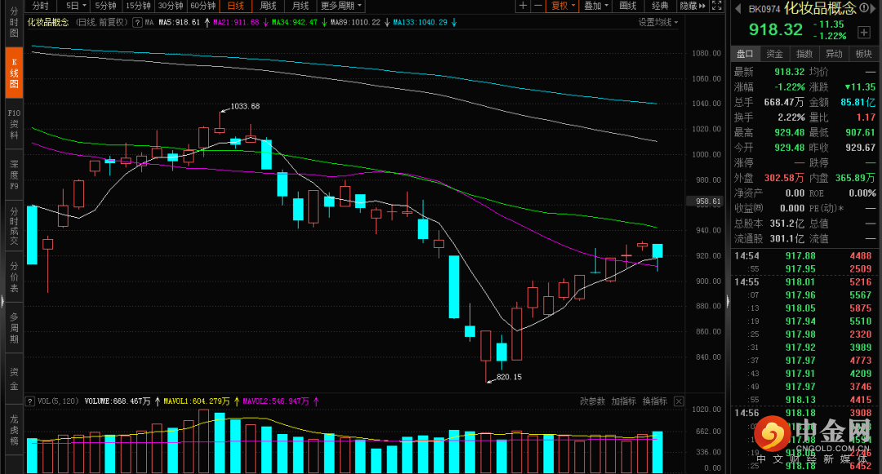The width and height of the screenshot is (882, 474).
Task: Click the 14:54 tick row with volume 4488
Action: tap(804, 256)
